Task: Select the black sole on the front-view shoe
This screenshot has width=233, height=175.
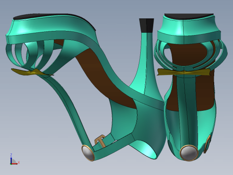Action: [189, 16]
